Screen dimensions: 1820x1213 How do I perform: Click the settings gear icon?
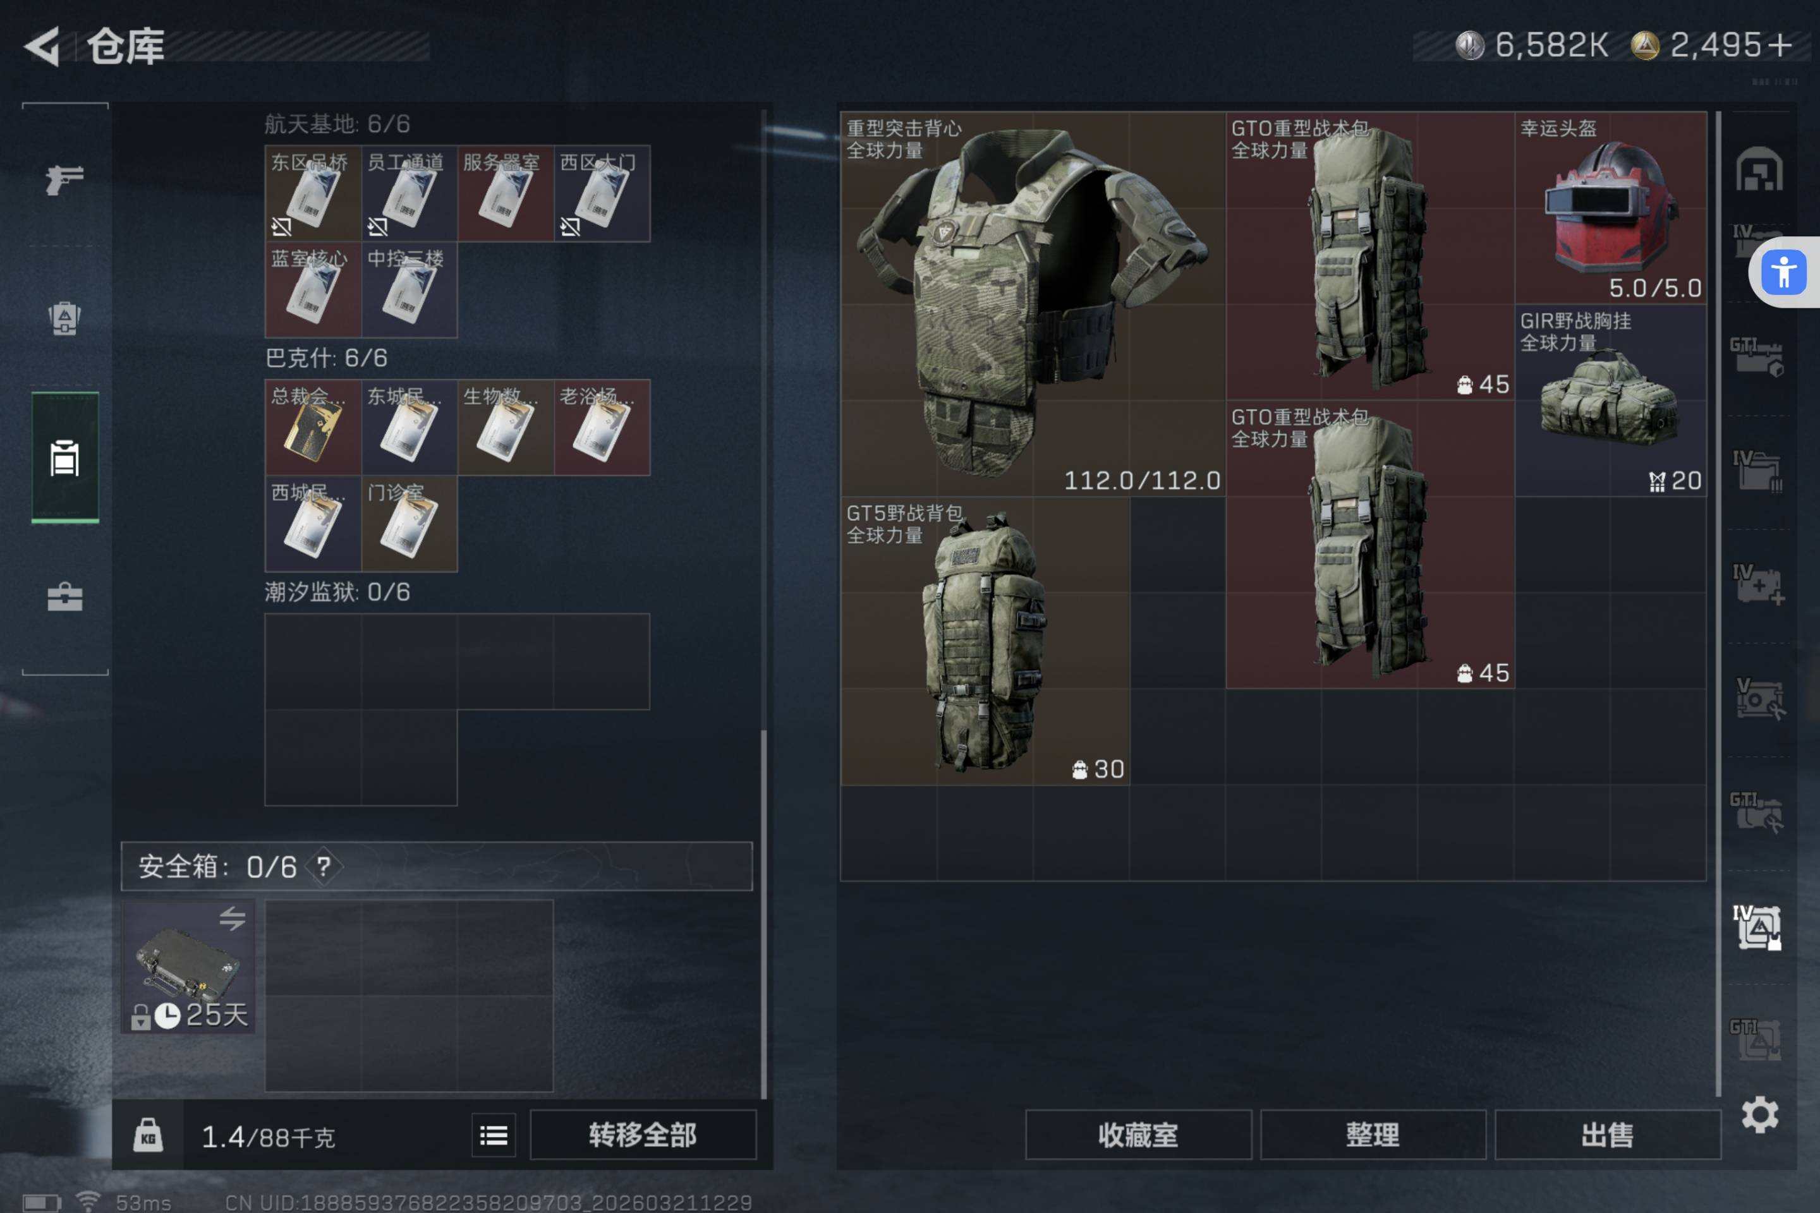click(x=1759, y=1114)
